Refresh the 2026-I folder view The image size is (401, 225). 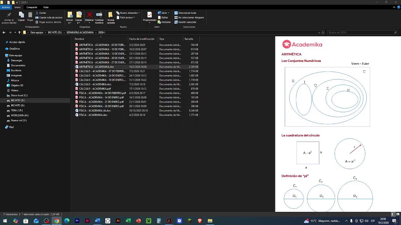click(x=323, y=32)
